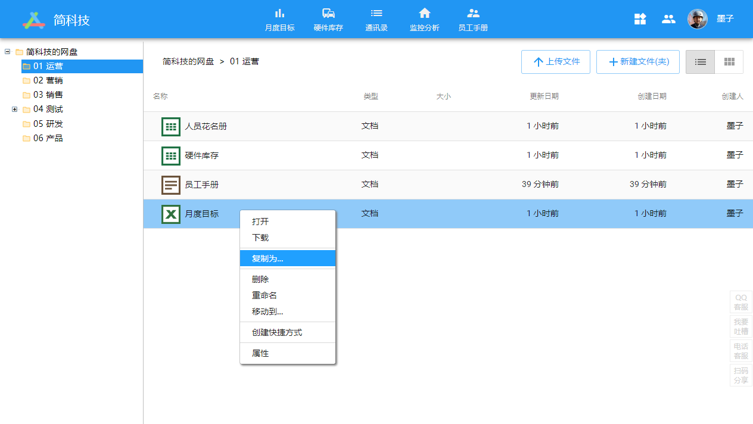Switch to list view

(700, 62)
